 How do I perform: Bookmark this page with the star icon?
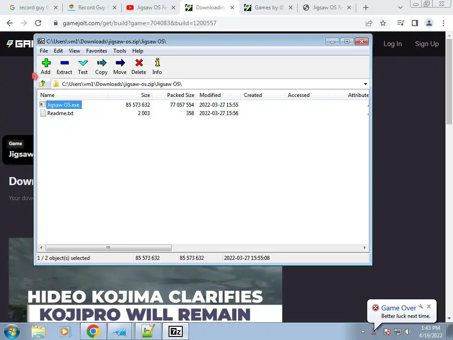coord(383,23)
